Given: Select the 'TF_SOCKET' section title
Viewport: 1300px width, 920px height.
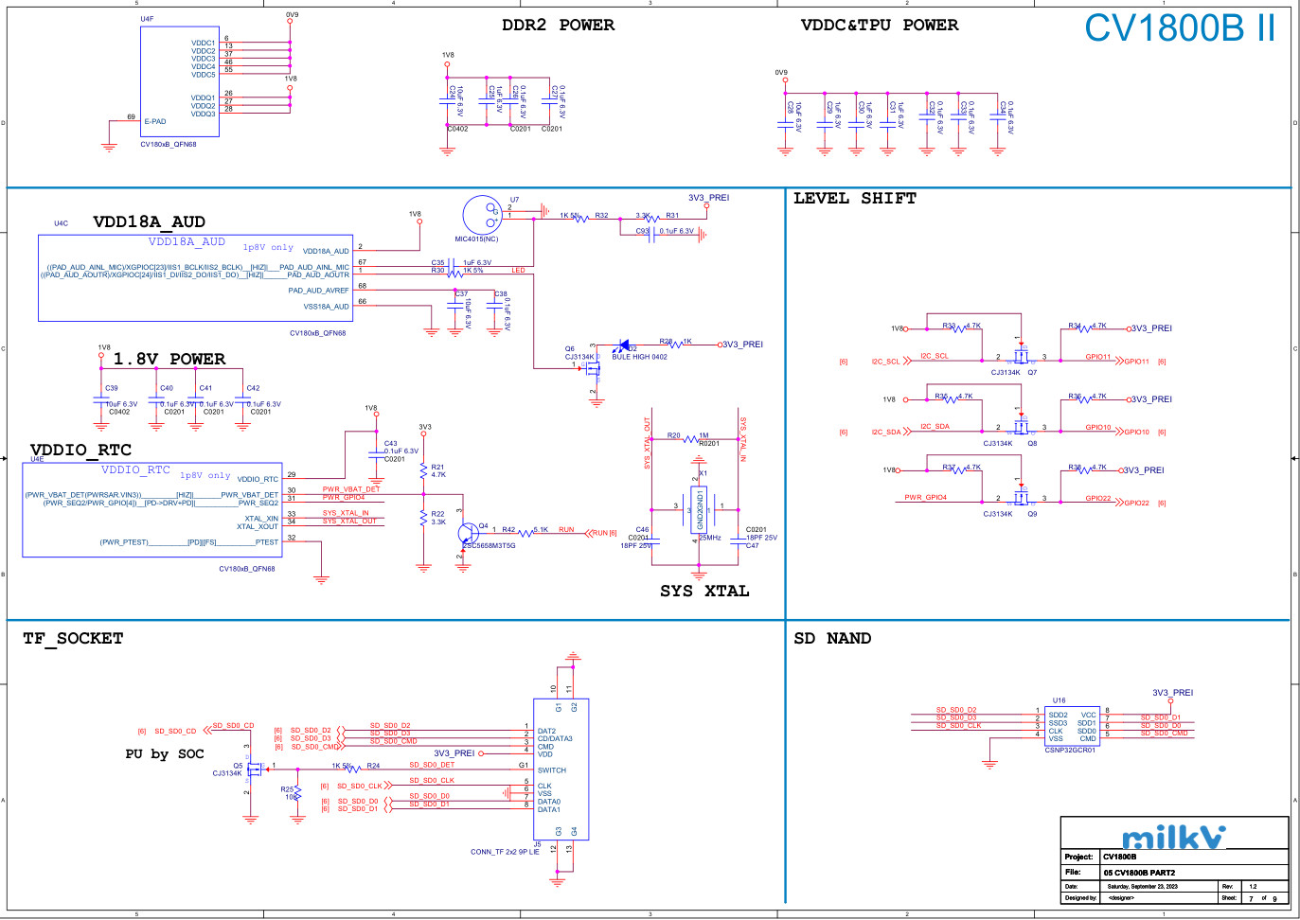Looking at the screenshot, I should tap(73, 639).
